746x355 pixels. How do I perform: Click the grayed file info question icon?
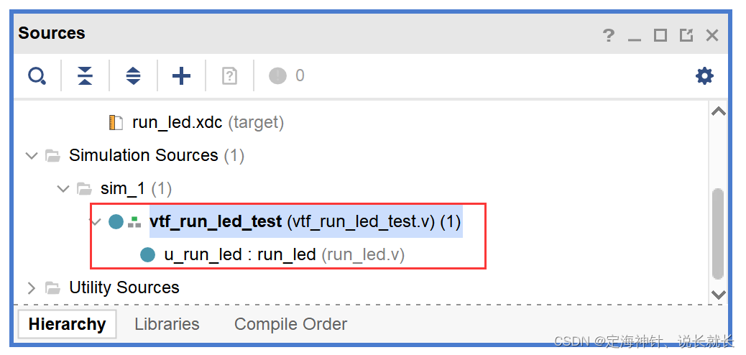point(229,75)
